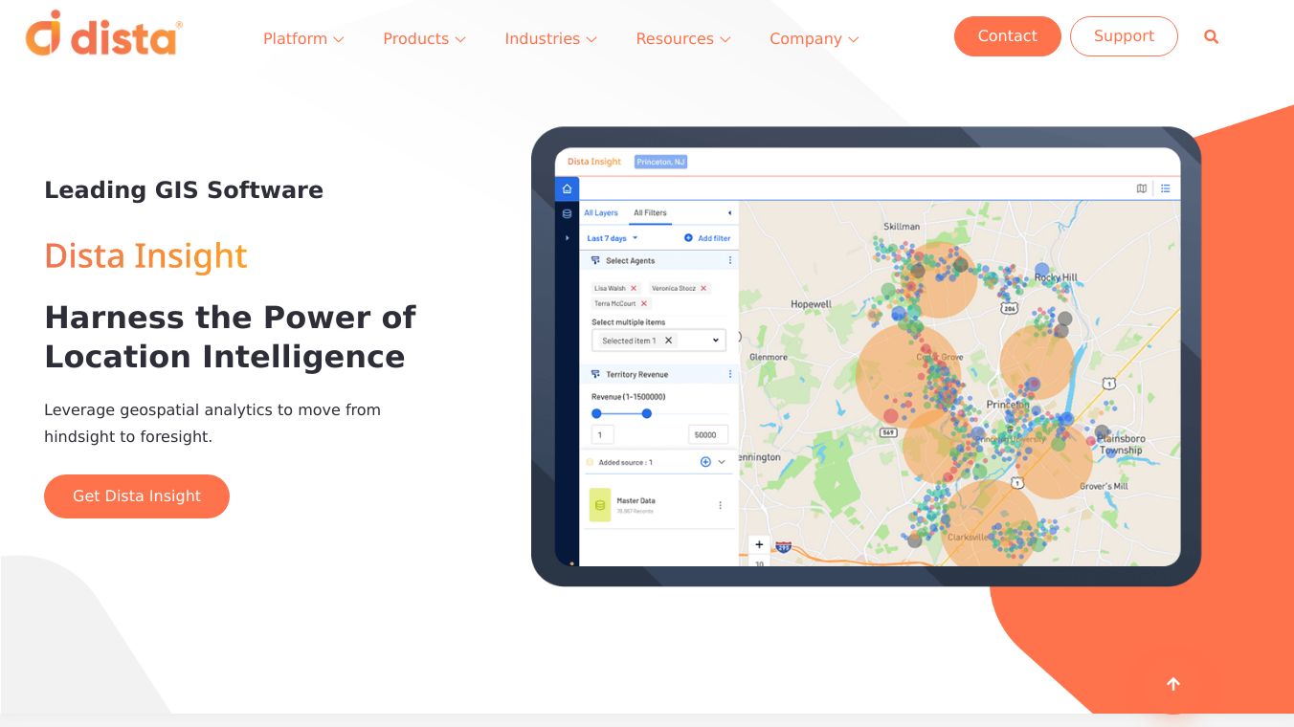Open the Resources menu
The height and width of the screenshot is (727, 1294).
tap(683, 39)
